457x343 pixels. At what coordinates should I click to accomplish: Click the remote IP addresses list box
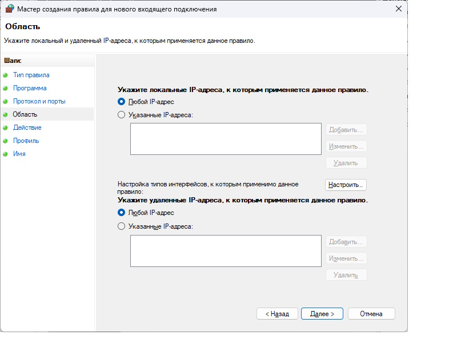[226, 251]
